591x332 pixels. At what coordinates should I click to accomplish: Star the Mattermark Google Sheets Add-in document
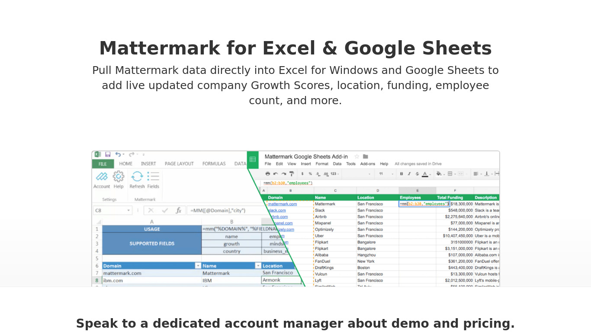(357, 156)
